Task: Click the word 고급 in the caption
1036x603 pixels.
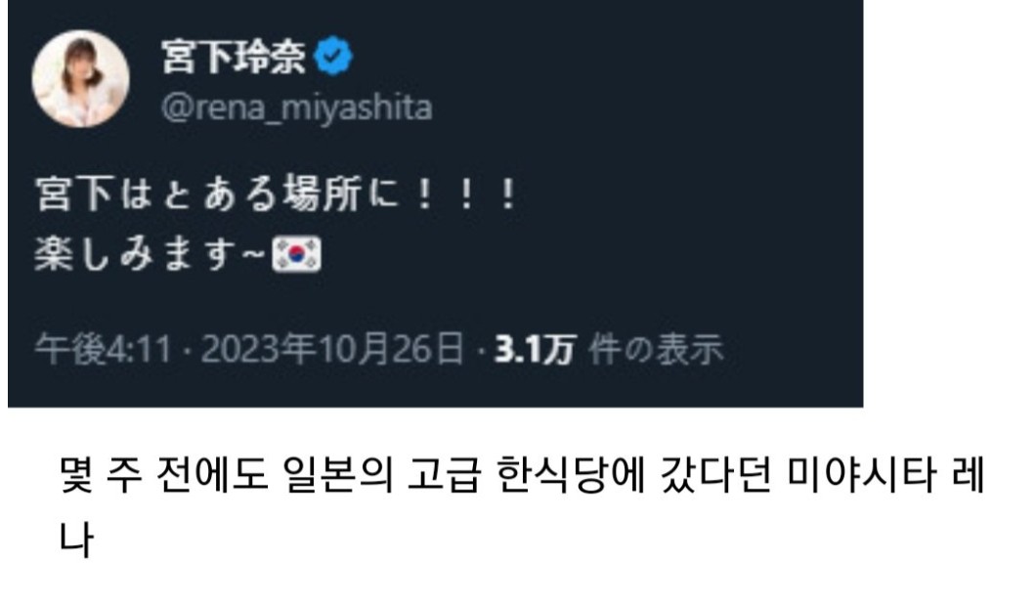Action: tap(443, 474)
